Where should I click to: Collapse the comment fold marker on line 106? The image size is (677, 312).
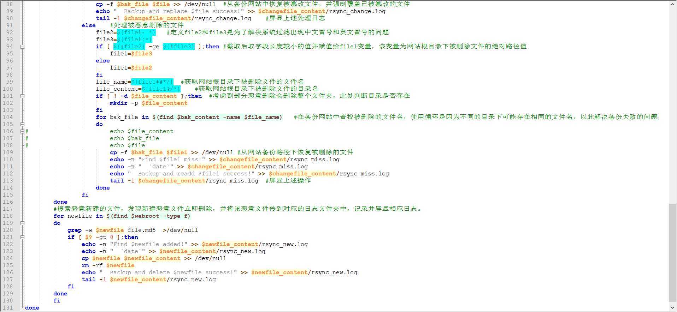[x=22, y=131]
